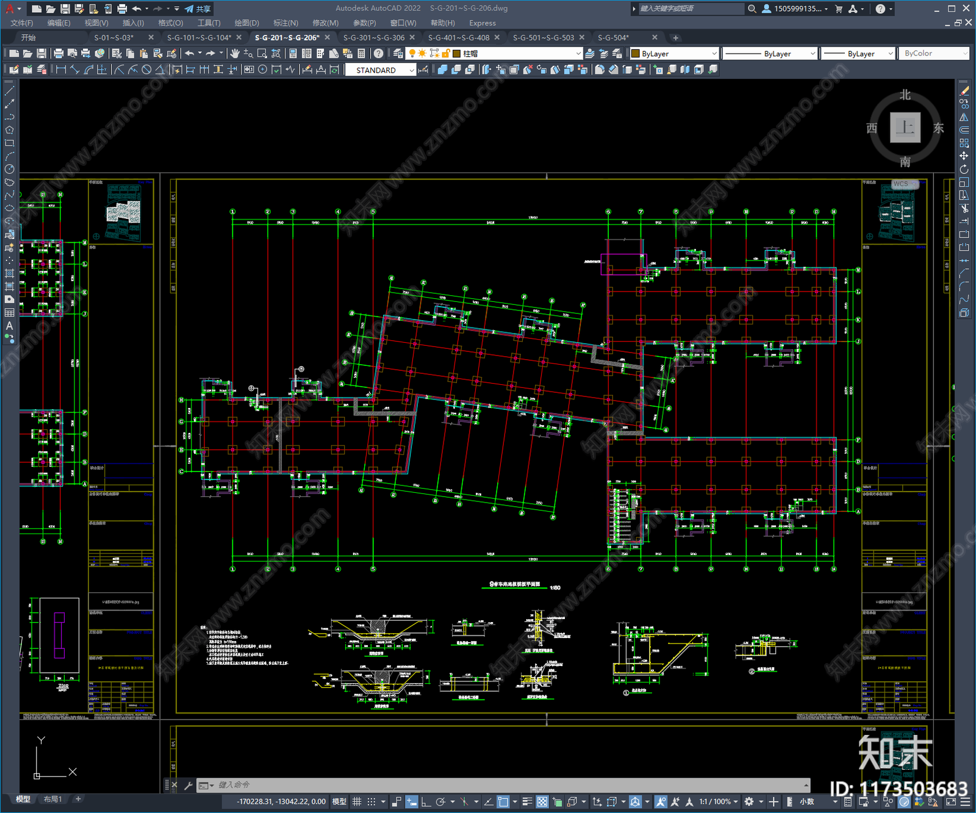Toggle snap mode in the status bar
976x813 pixels.
pyautogui.click(x=371, y=801)
